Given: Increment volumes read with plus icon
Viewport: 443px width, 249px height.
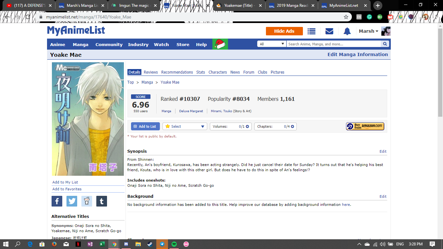Looking at the screenshot, I should pyautogui.click(x=247, y=126).
